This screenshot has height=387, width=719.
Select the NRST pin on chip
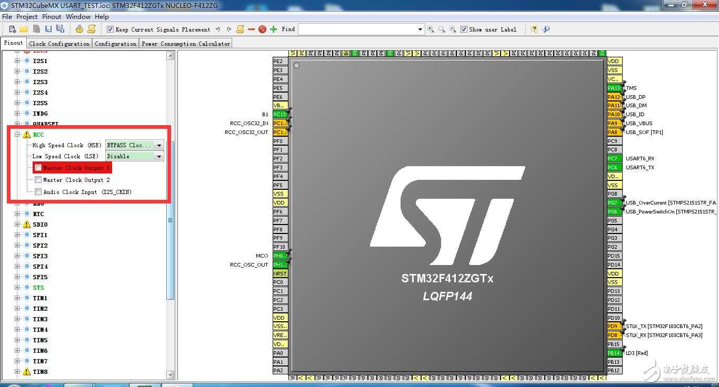coord(280,273)
